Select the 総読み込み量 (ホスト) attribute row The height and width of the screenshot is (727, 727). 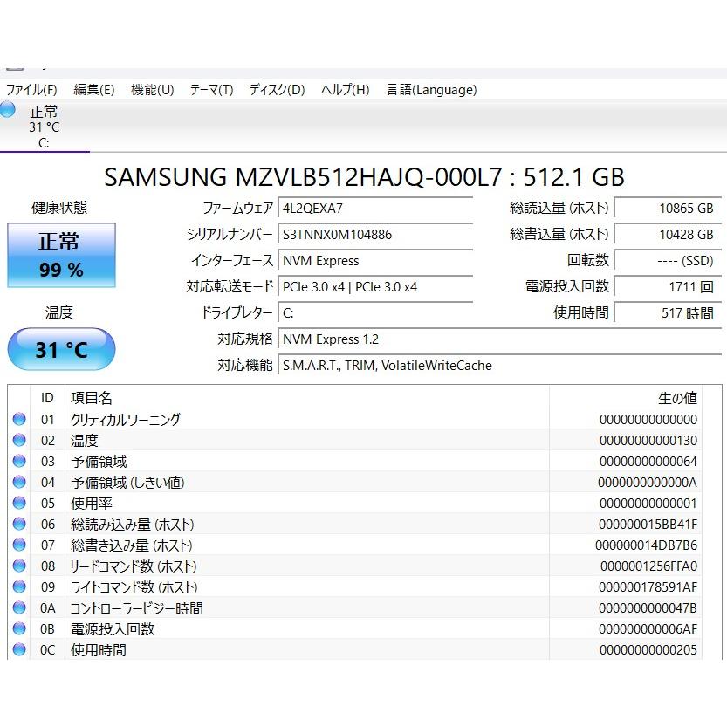pyautogui.click(x=354, y=524)
